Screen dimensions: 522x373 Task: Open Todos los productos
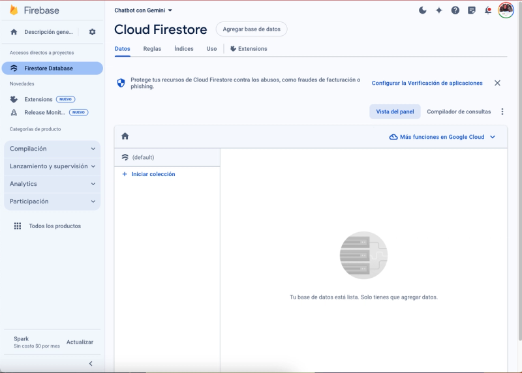(55, 226)
